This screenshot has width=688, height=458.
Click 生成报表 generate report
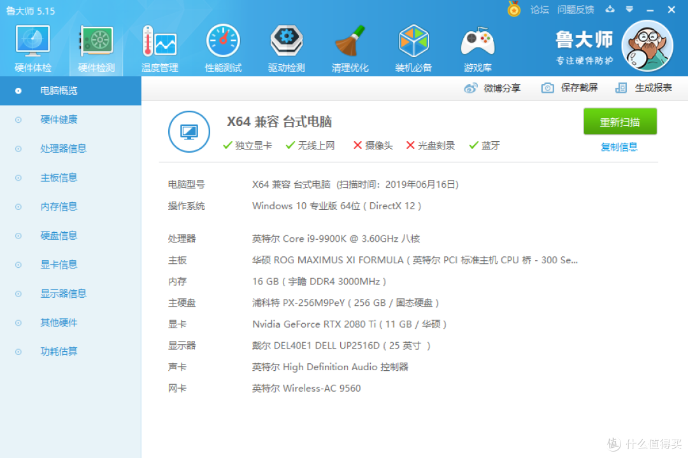click(654, 88)
